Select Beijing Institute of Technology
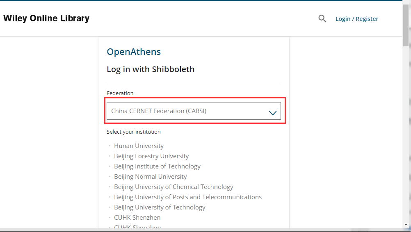411x232 pixels. click(157, 166)
